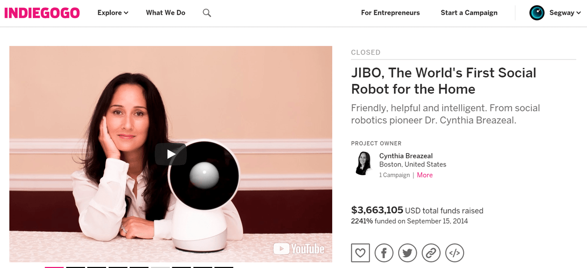This screenshot has height=268, width=587.
Task: Click the Segway profile avatar
Action: coord(537,13)
